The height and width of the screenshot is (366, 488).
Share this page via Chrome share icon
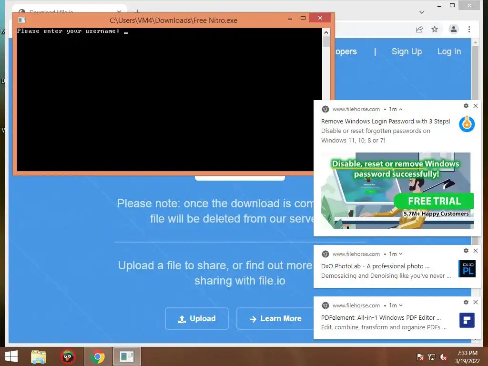click(419, 29)
